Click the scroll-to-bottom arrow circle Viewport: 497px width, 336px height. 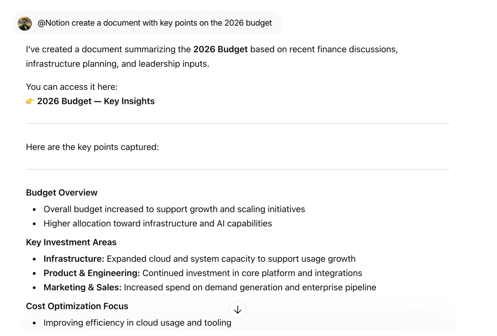click(x=237, y=310)
